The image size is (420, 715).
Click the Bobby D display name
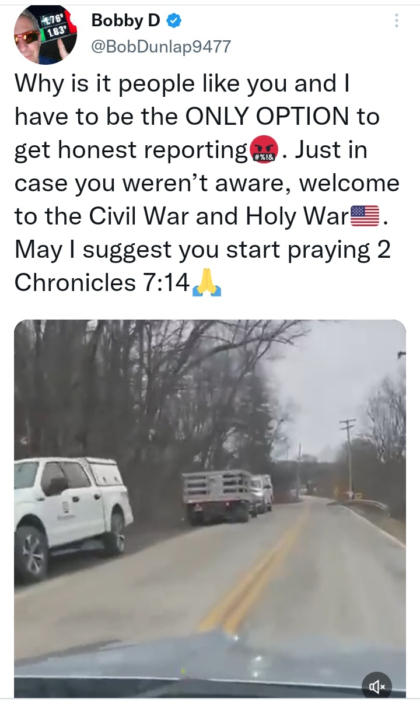125,21
